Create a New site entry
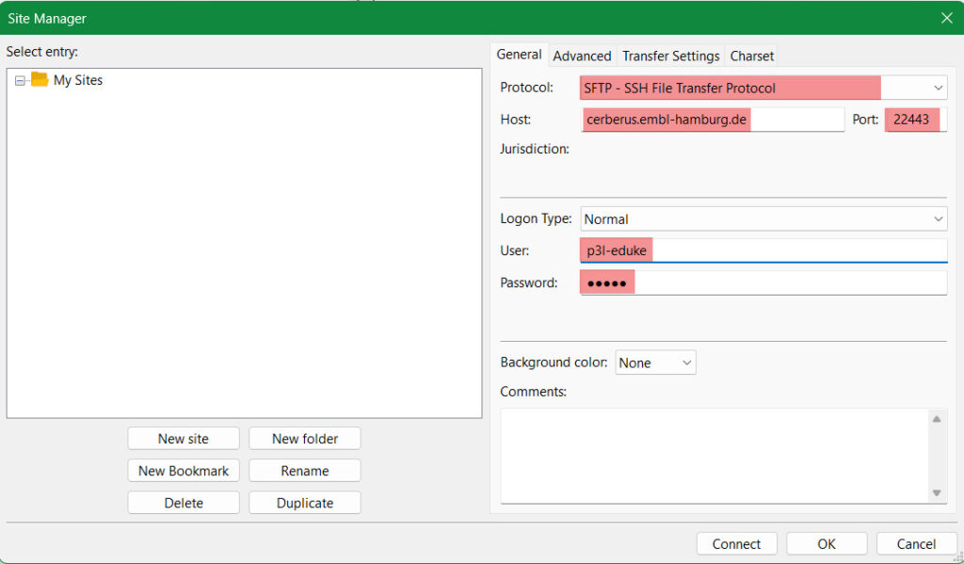Screen dimensions: 964x564 pos(184,439)
